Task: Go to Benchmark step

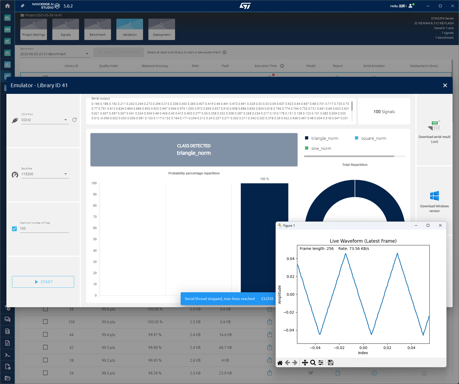Action: pos(98,29)
